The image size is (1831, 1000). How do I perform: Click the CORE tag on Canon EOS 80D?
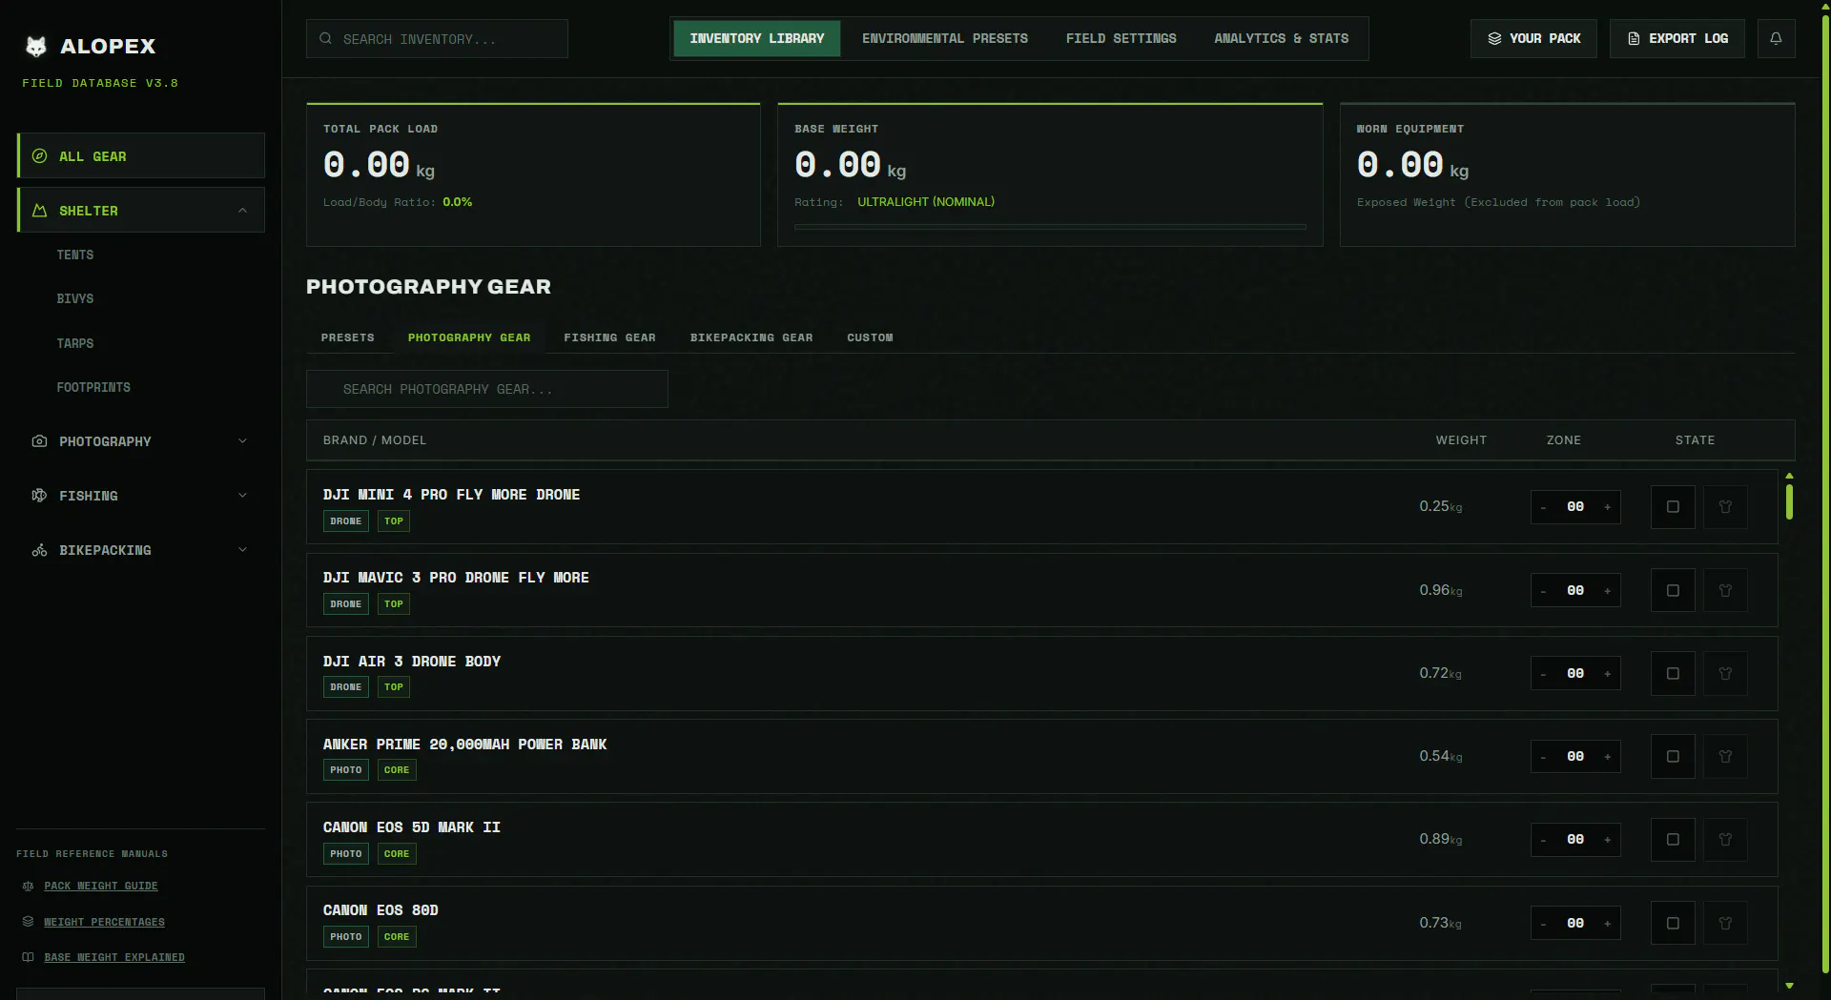tap(397, 937)
